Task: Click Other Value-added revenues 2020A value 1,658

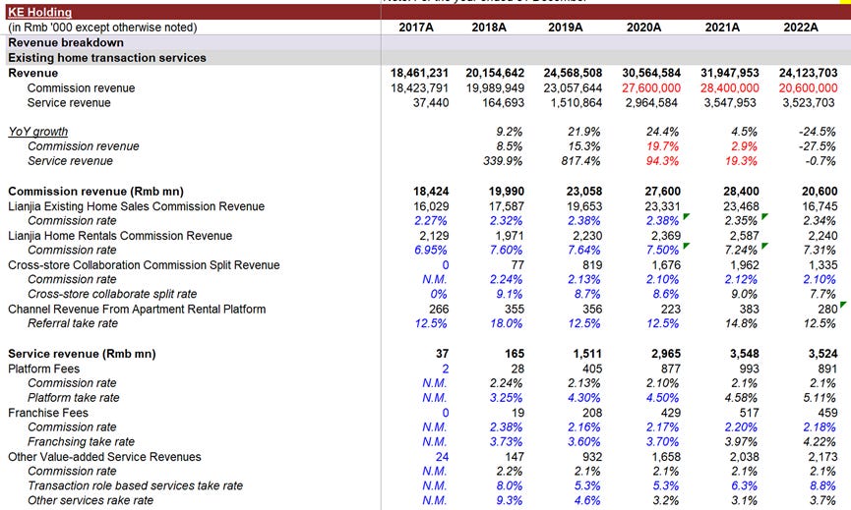Action: pos(666,456)
